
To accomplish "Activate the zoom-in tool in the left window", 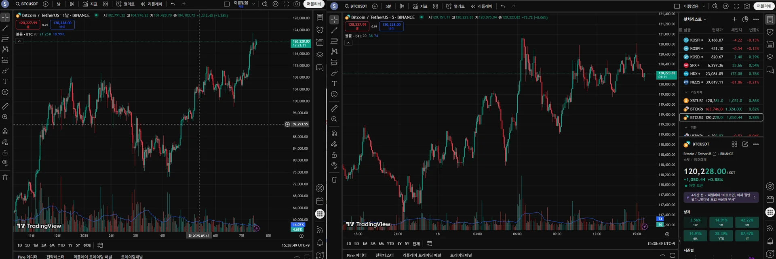I will (5, 117).
